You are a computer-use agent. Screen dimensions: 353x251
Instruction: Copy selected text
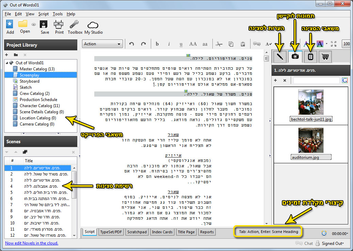coord(231,44)
